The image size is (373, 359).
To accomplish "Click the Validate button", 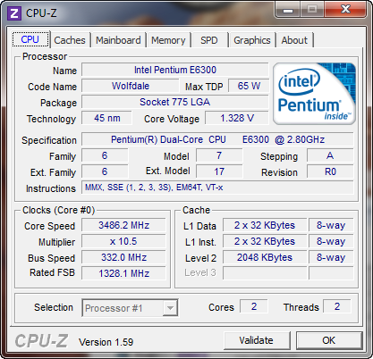I will (256, 340).
